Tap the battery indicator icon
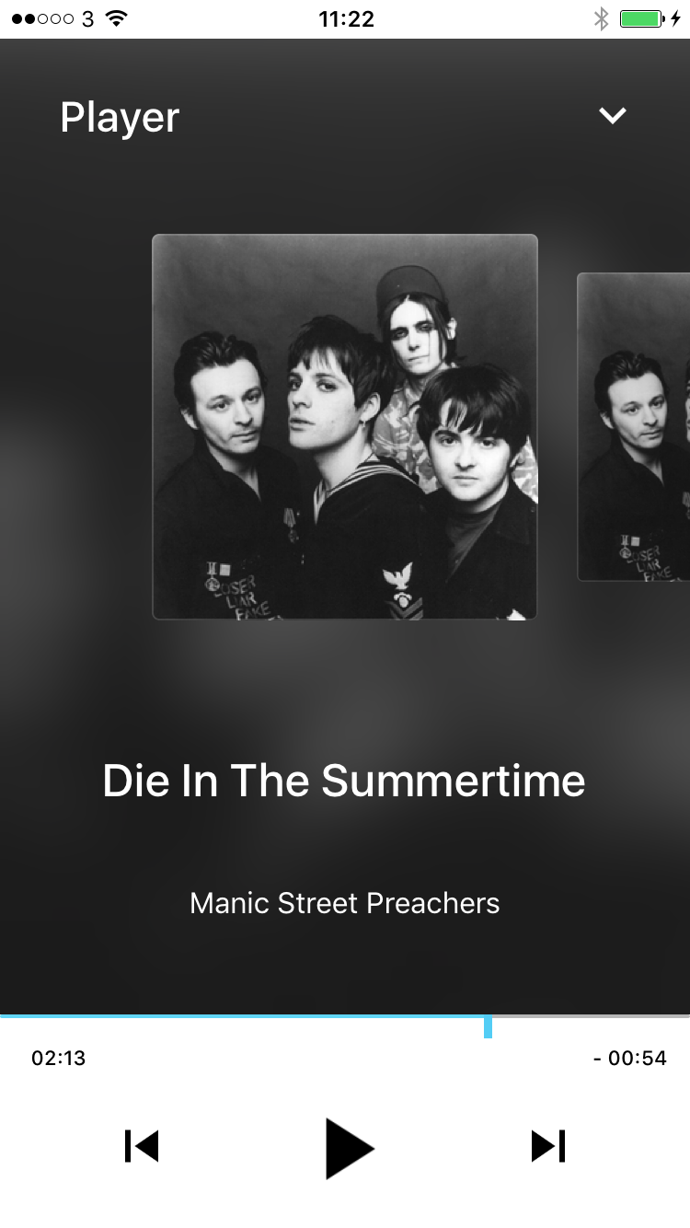 [x=642, y=18]
